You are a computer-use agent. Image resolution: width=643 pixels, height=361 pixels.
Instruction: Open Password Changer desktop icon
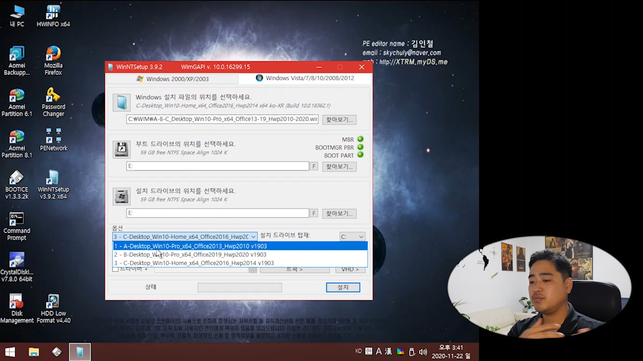pos(53,103)
